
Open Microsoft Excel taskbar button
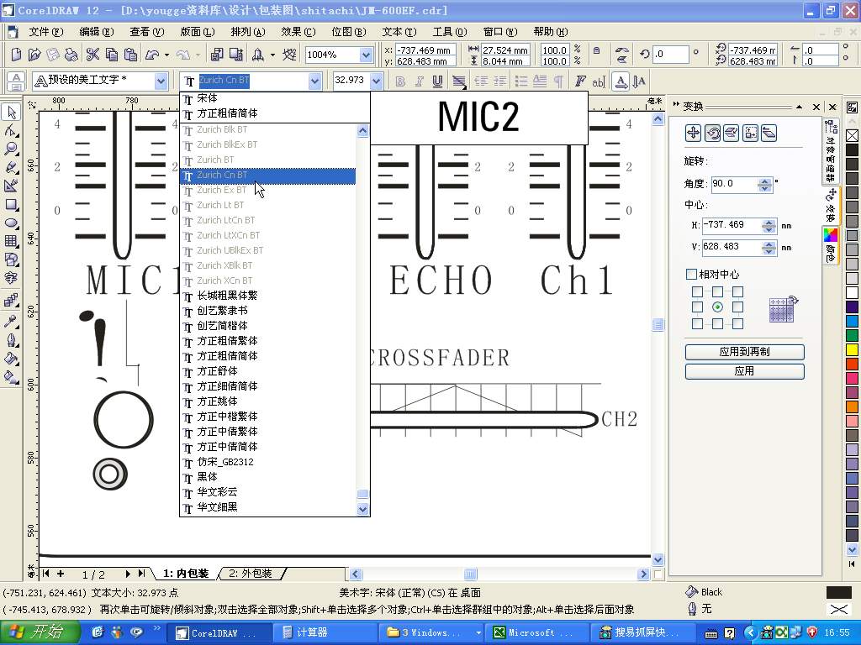coord(539,632)
